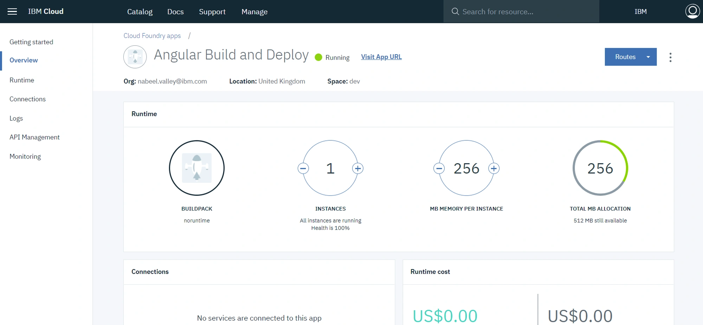Screen dimensions: 703x325
Task: Select Overview in the sidebar
Action: tap(24, 60)
